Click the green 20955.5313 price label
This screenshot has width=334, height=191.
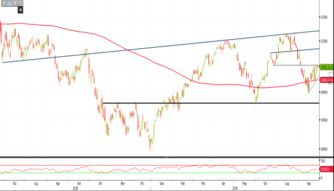pos(327,67)
